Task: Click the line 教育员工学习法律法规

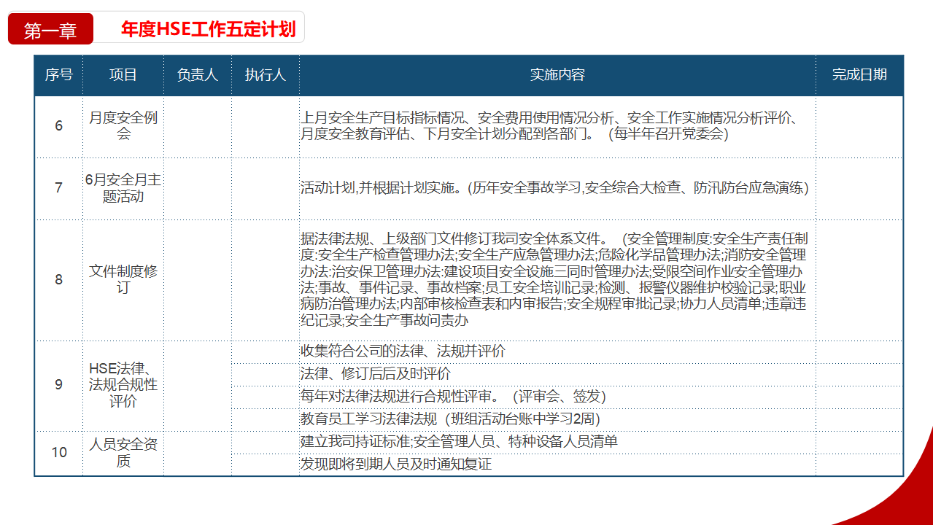Action: [450, 419]
